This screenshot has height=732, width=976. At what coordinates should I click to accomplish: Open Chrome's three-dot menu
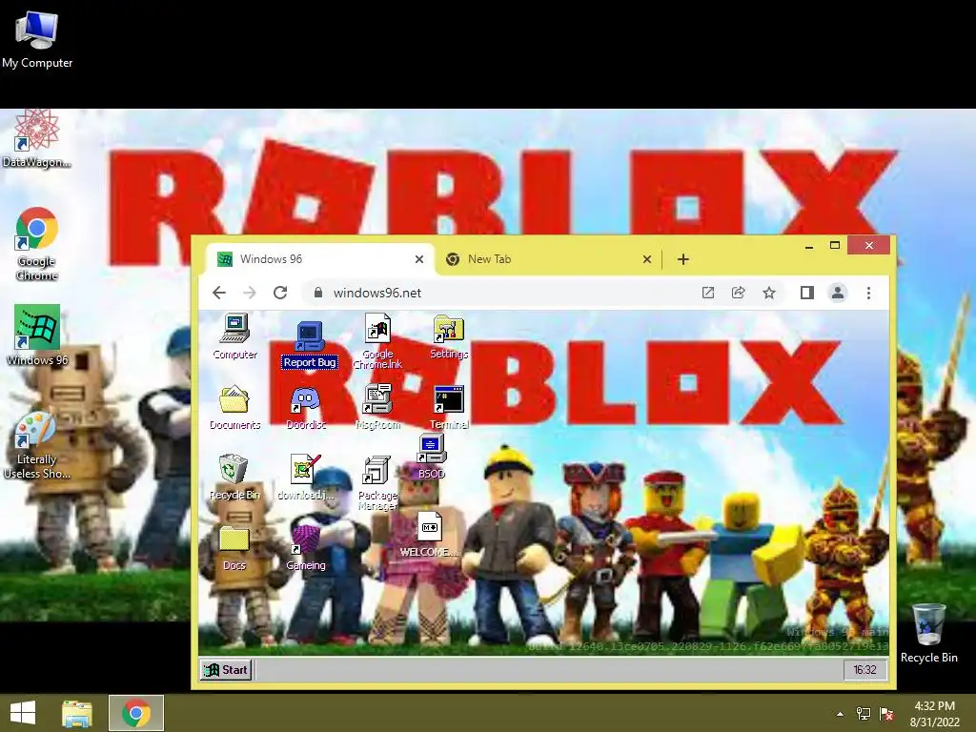tap(869, 293)
